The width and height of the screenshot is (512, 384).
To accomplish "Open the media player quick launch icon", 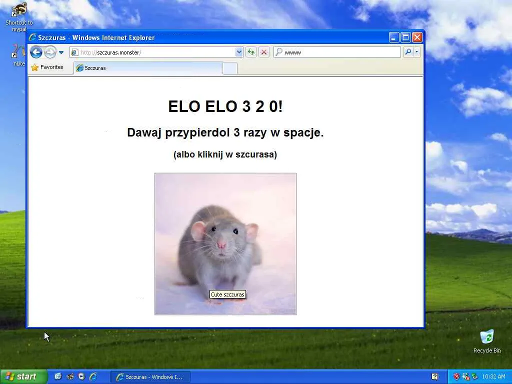I will click(x=81, y=377).
